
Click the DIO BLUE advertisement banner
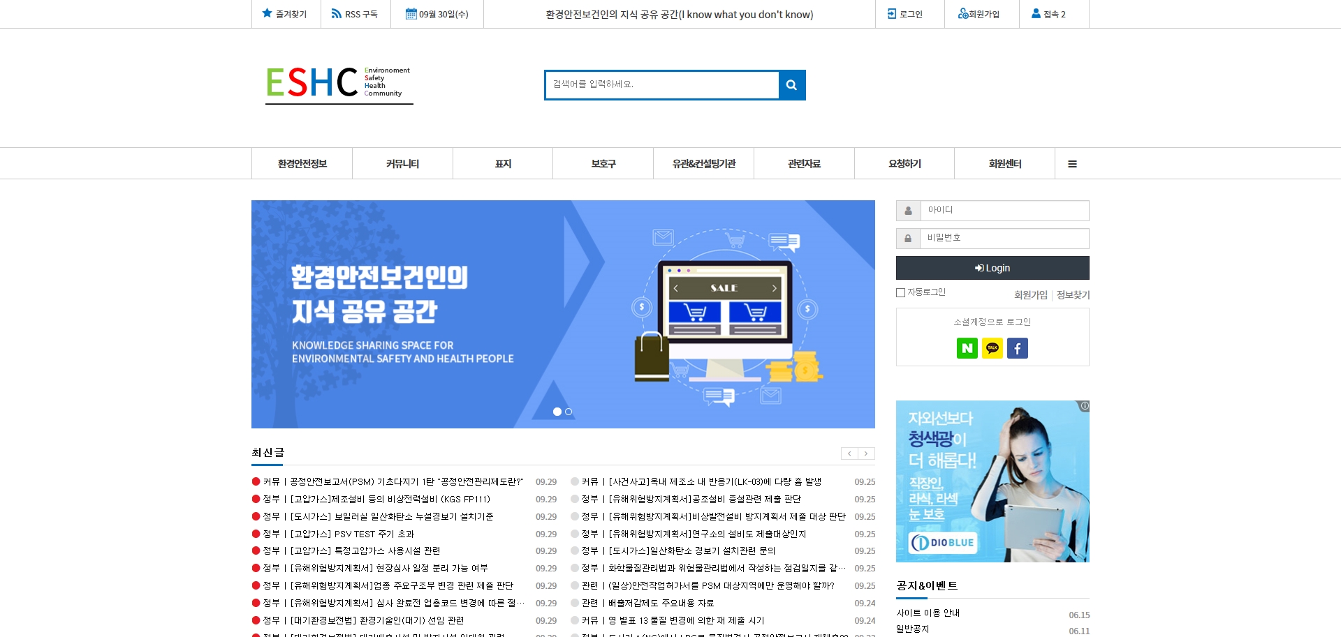point(992,480)
